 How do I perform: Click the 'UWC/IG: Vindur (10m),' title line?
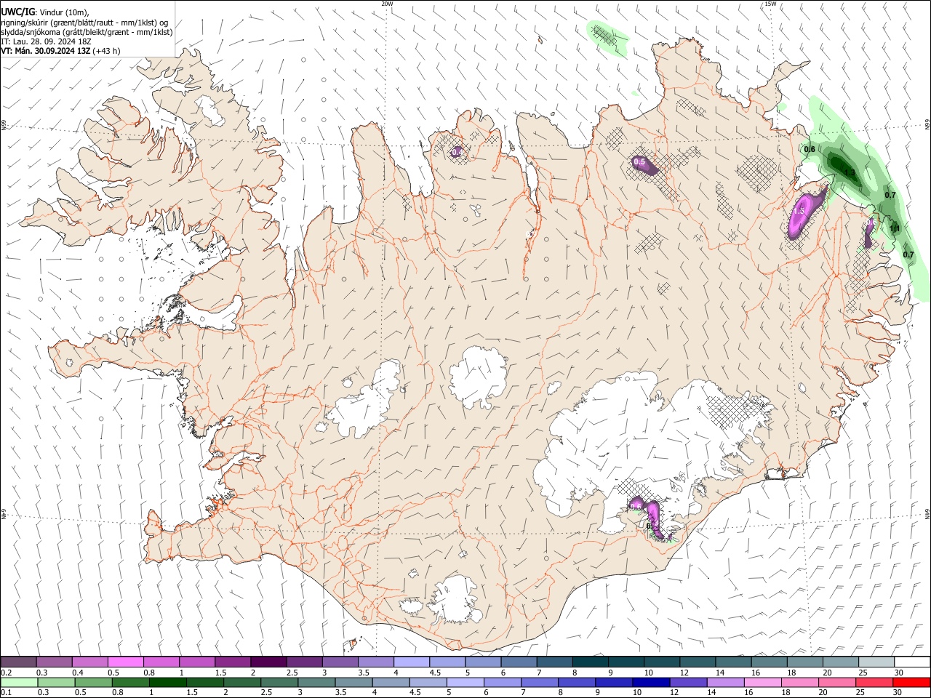point(45,12)
